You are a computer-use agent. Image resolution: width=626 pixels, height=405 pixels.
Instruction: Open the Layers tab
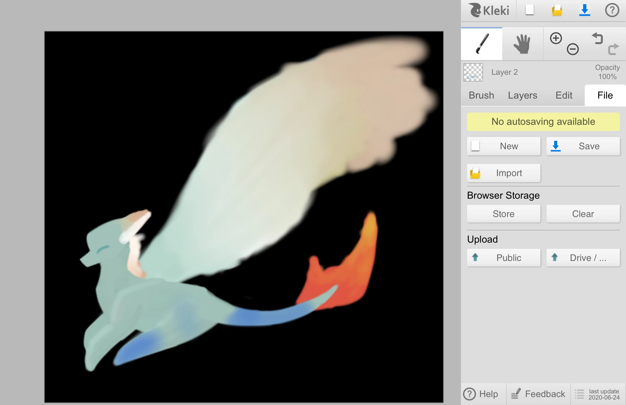click(x=522, y=95)
